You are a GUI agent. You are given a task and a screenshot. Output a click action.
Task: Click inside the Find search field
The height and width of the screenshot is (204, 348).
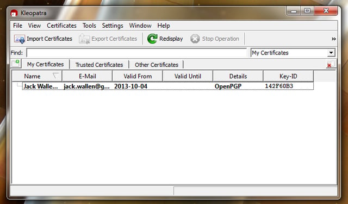click(136, 53)
